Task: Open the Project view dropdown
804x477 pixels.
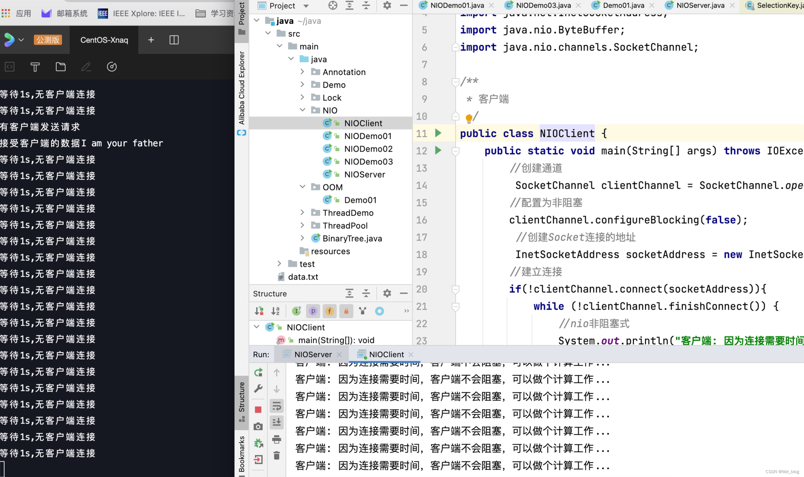Action: pos(306,6)
